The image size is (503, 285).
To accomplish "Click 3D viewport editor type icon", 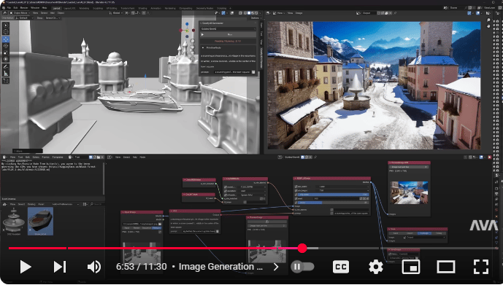I will pyautogui.click(x=5, y=13).
